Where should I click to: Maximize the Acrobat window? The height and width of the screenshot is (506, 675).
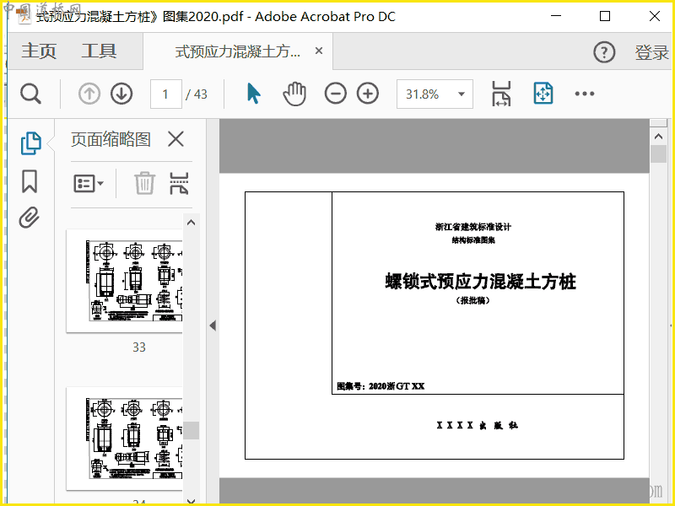click(605, 16)
